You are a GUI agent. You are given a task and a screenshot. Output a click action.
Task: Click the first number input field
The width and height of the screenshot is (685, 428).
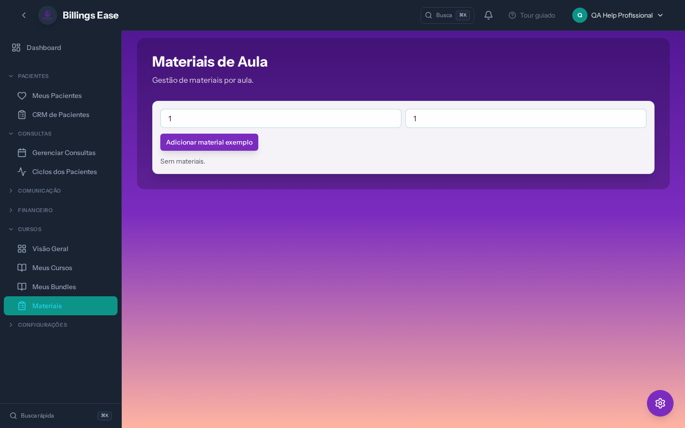[x=281, y=118]
